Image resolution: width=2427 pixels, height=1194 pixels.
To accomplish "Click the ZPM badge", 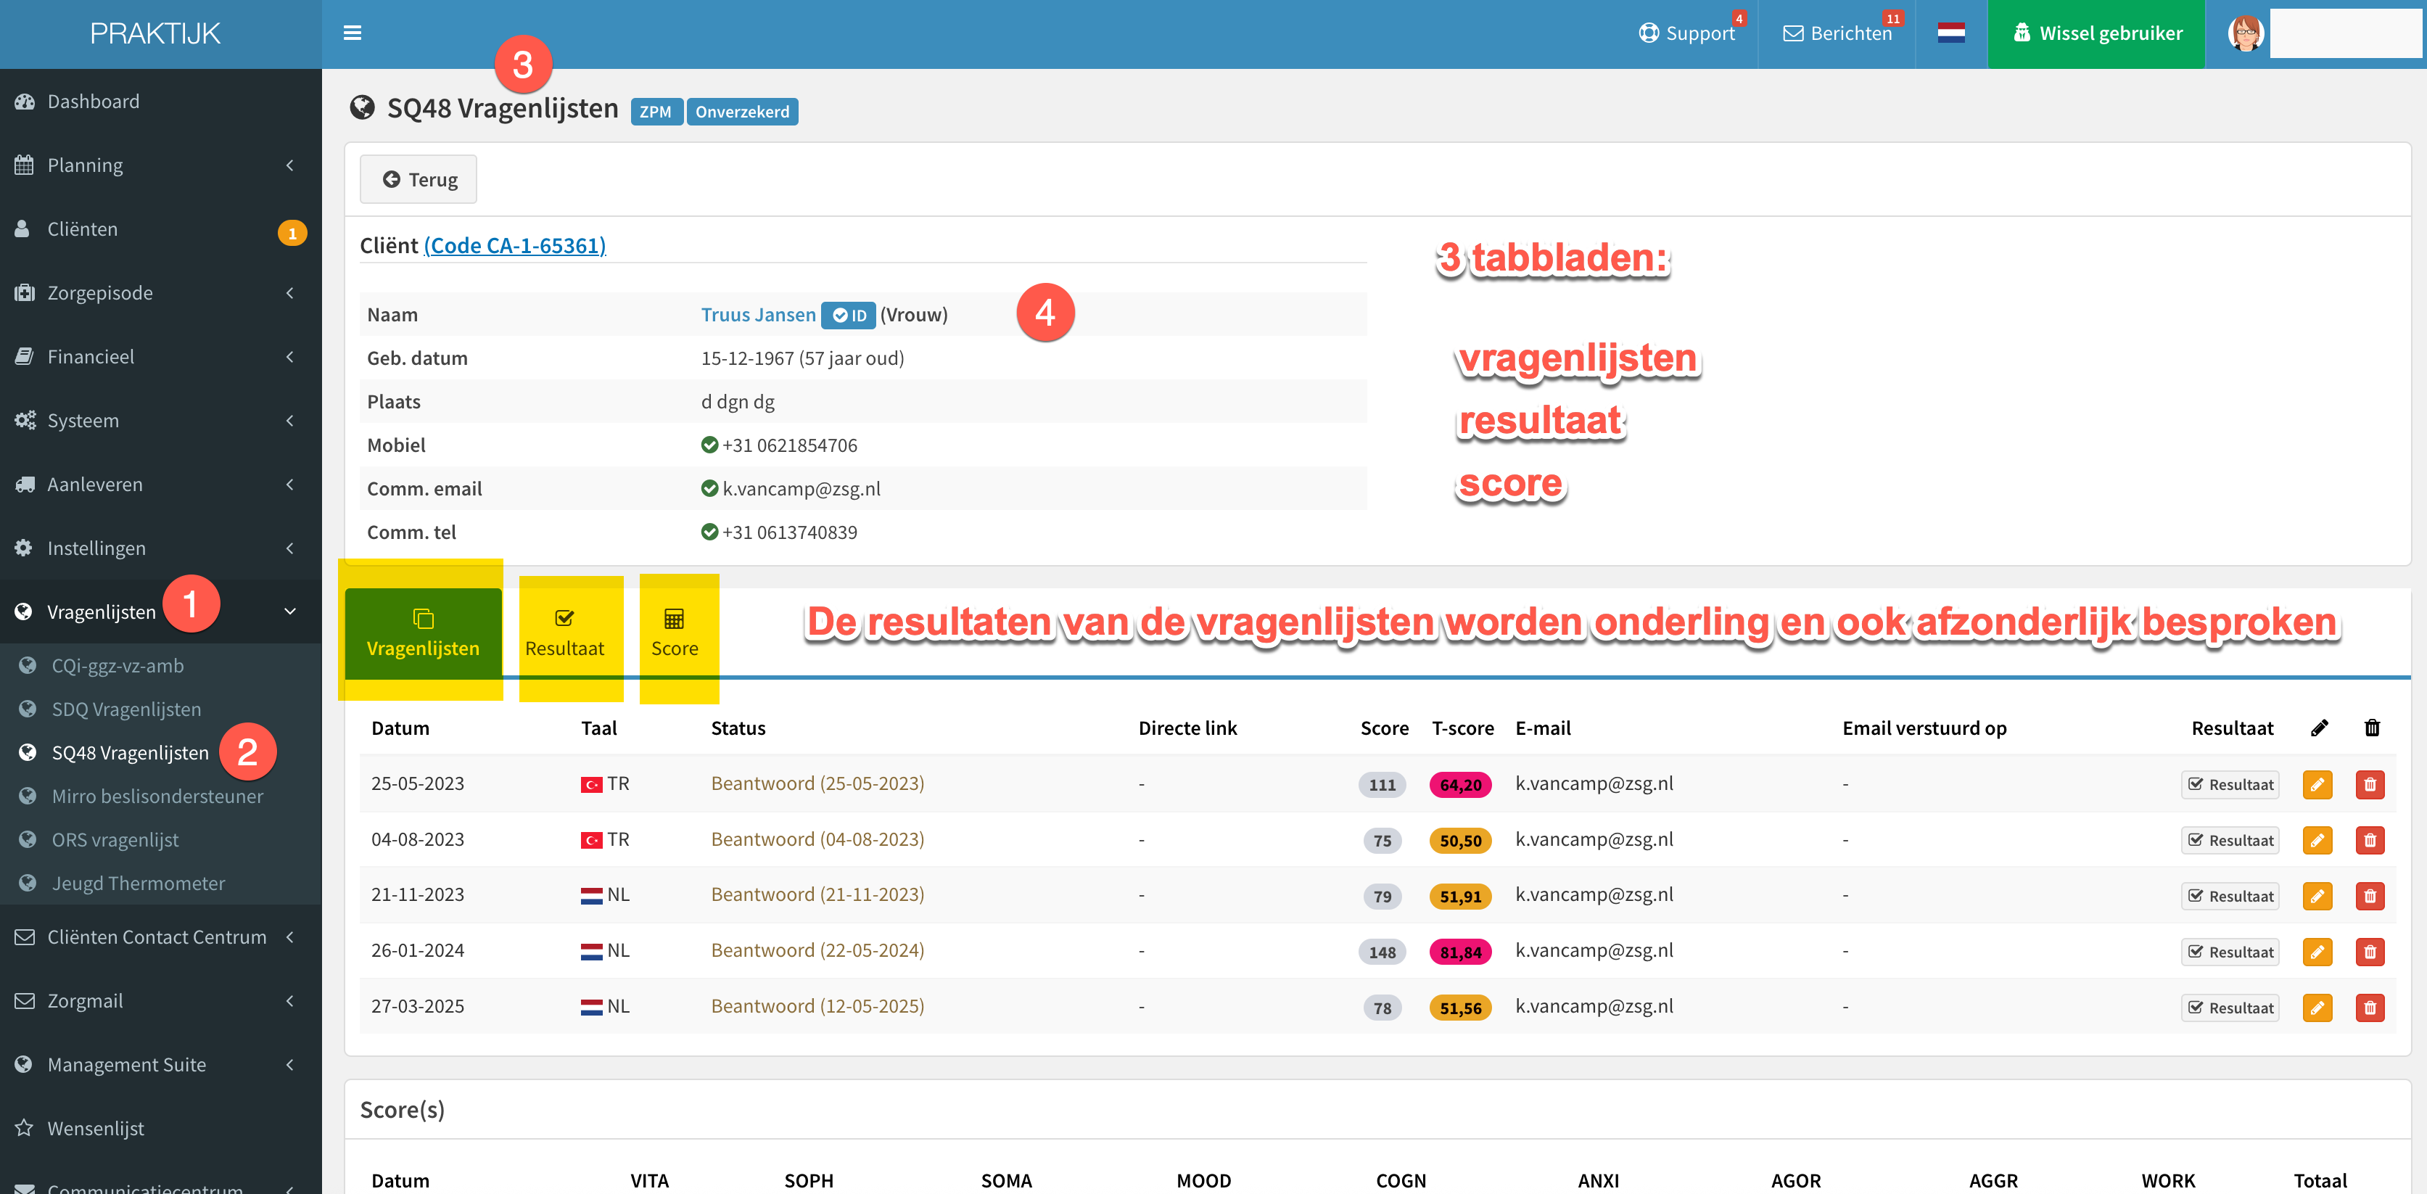I will (656, 111).
